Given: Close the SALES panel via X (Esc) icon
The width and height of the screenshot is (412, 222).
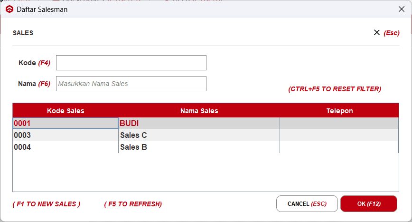Looking at the screenshot, I should [x=376, y=33].
